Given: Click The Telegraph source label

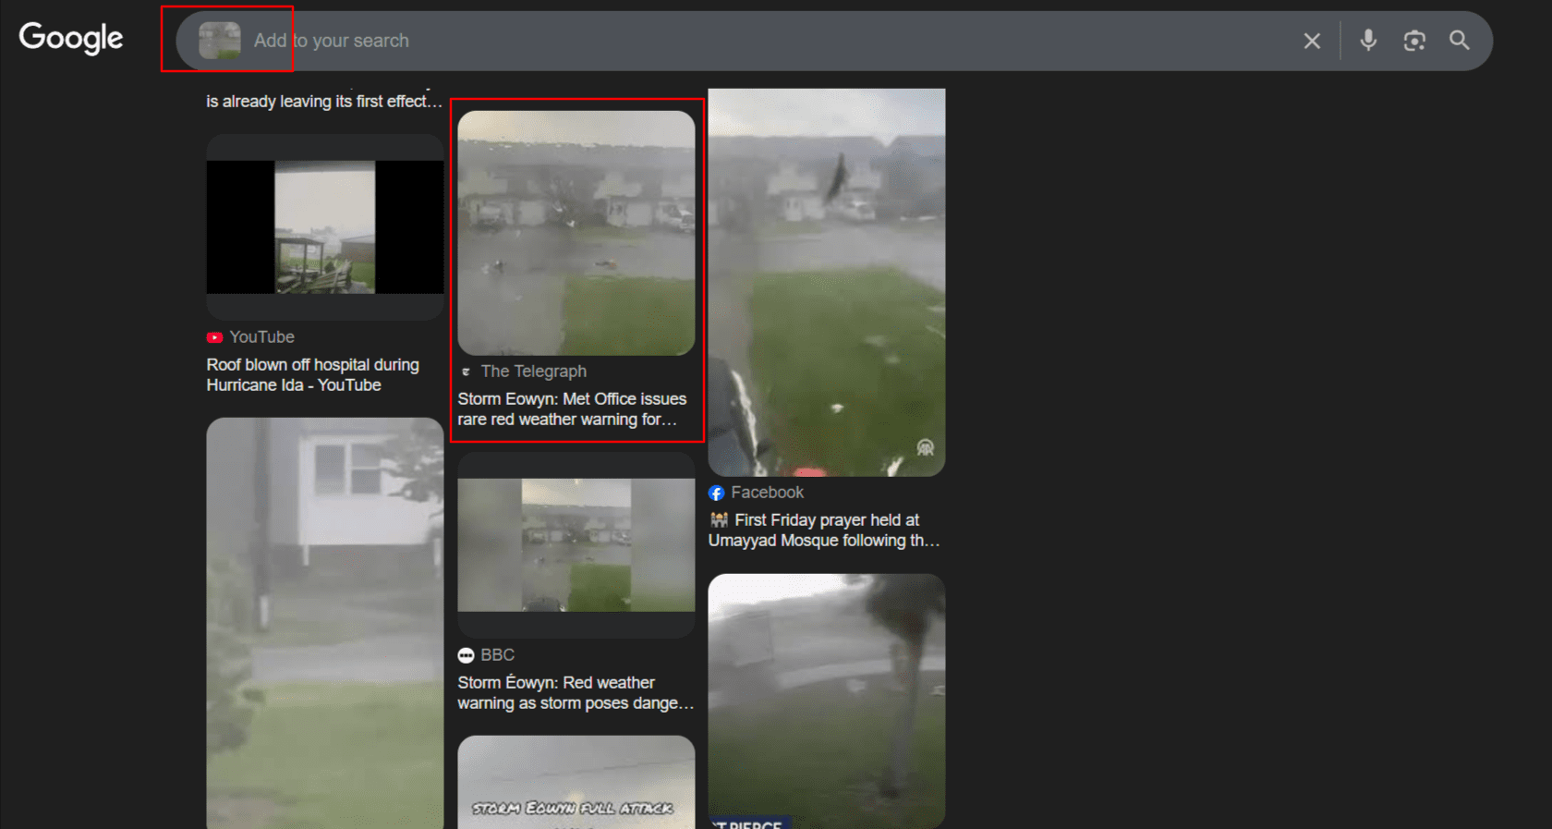Looking at the screenshot, I should tap(533, 372).
